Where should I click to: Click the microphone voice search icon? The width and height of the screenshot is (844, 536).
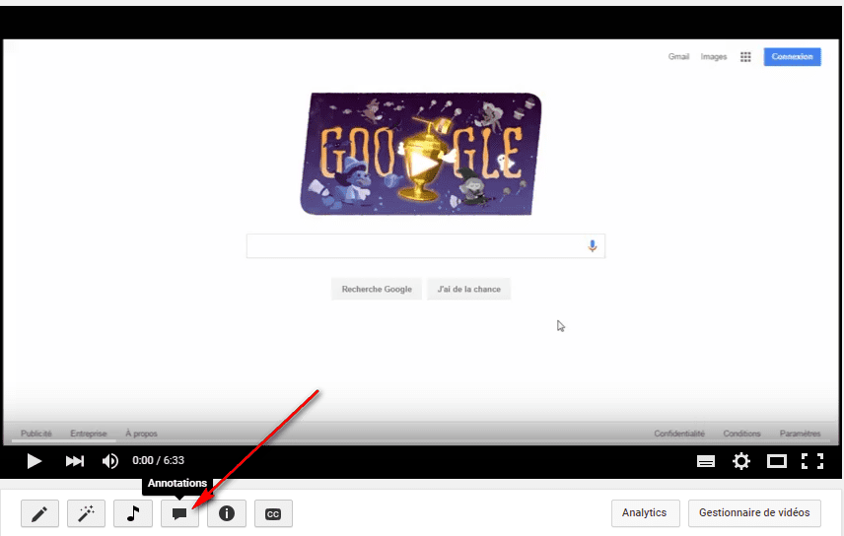[x=593, y=246]
